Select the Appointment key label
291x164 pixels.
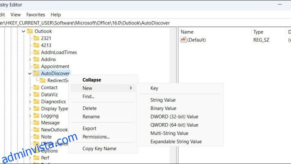(x=55, y=66)
